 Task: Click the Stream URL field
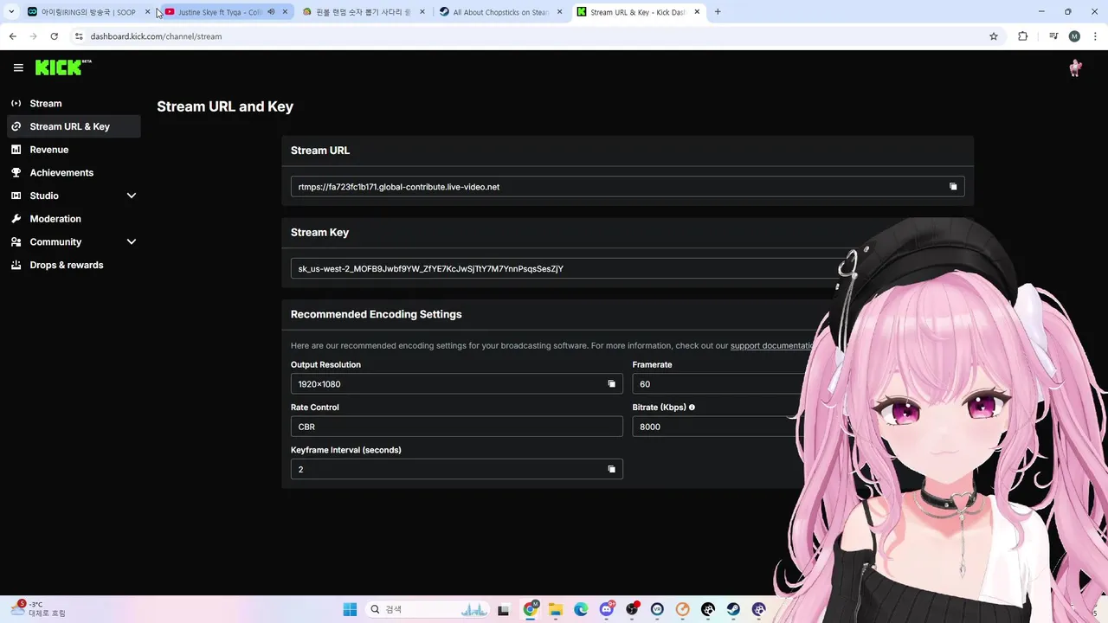click(x=628, y=187)
